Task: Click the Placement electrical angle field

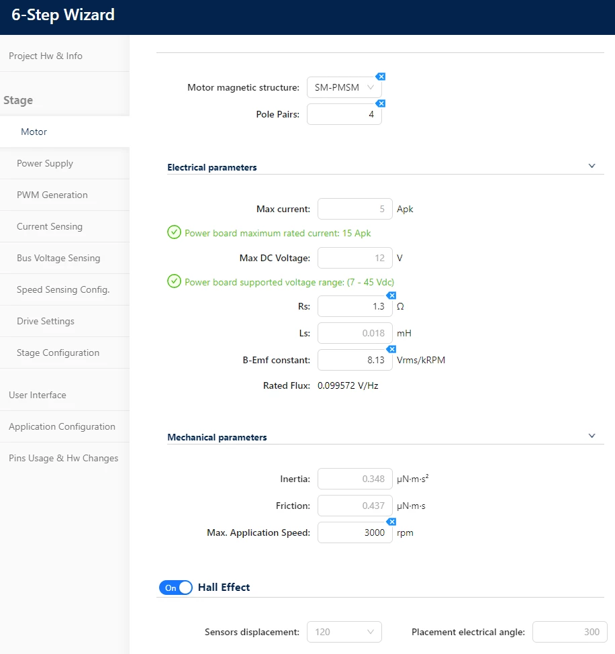Action: [x=569, y=632]
